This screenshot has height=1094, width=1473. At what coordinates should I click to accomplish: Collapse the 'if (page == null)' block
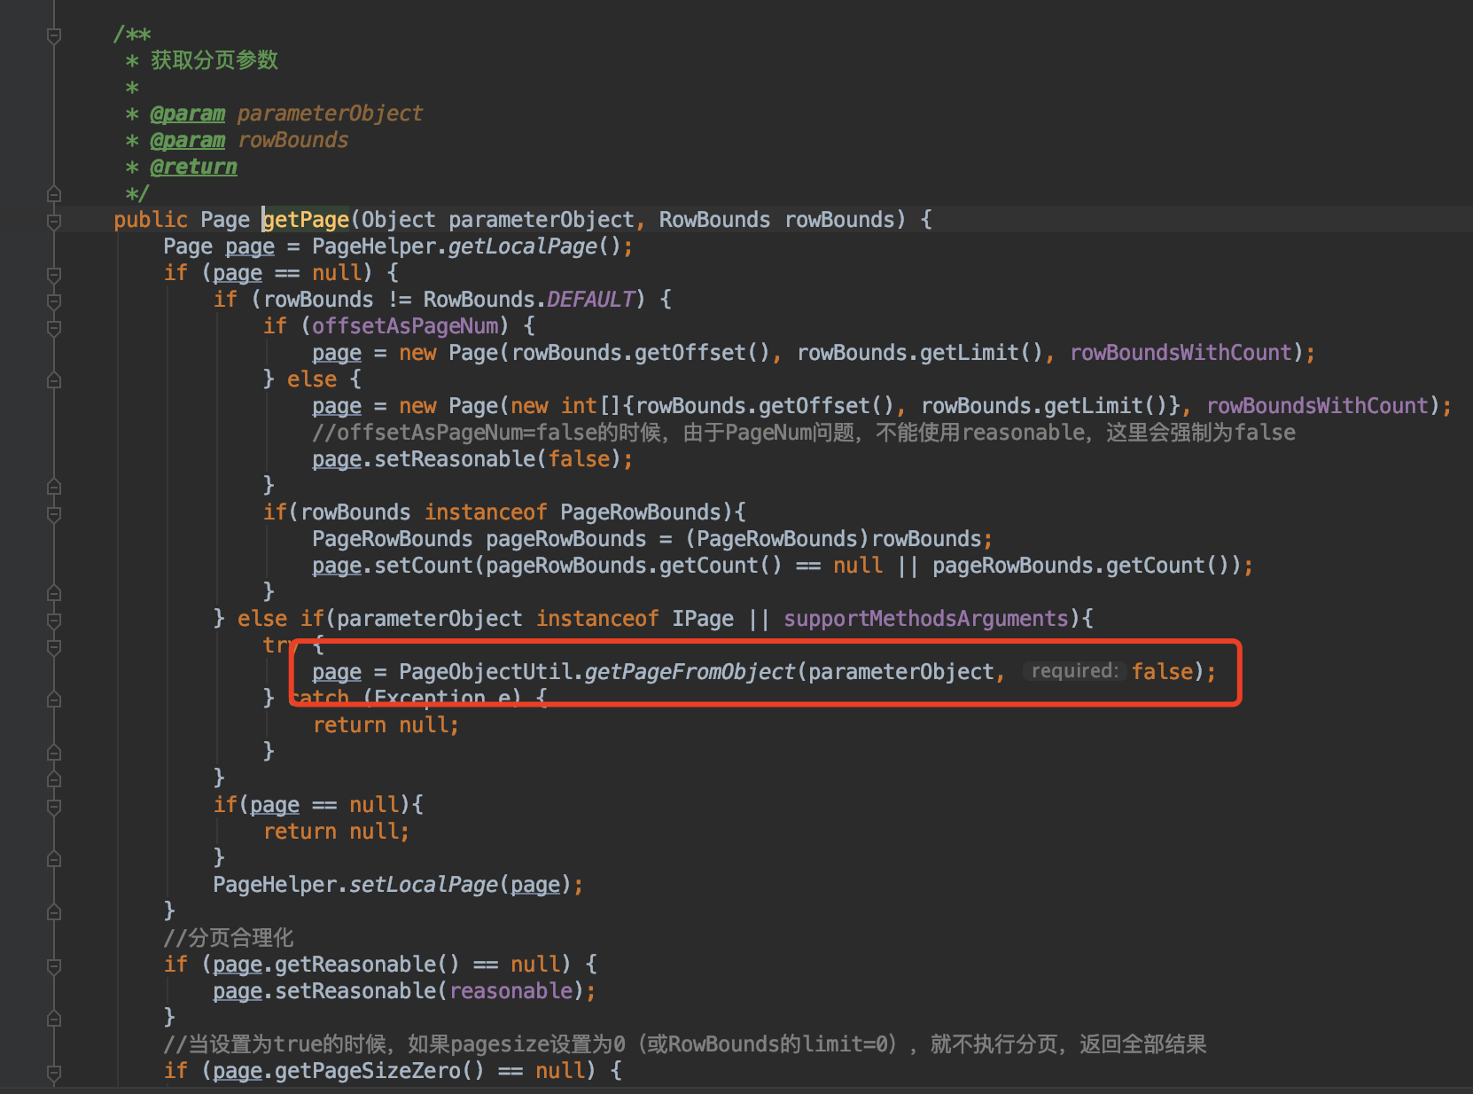54,274
